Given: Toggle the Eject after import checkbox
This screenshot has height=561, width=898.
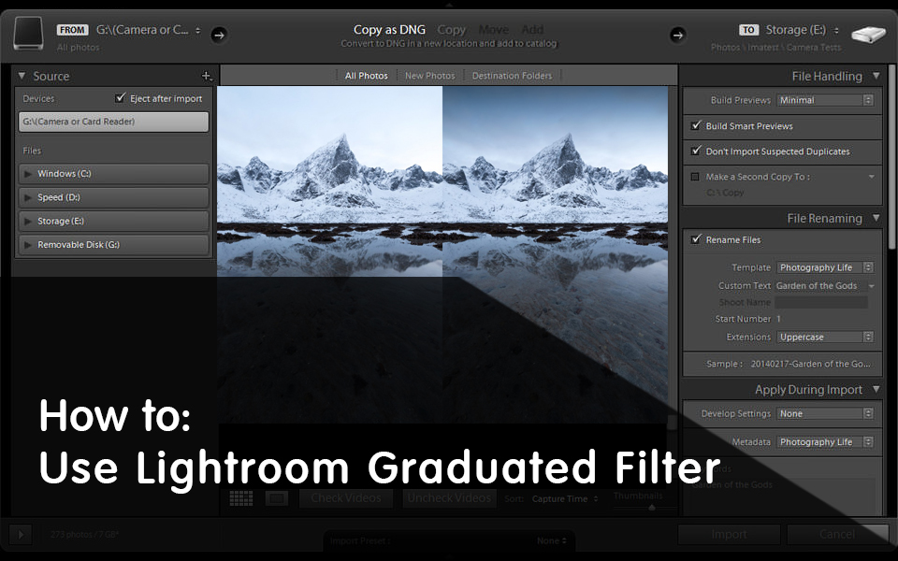Looking at the screenshot, I should point(120,97).
